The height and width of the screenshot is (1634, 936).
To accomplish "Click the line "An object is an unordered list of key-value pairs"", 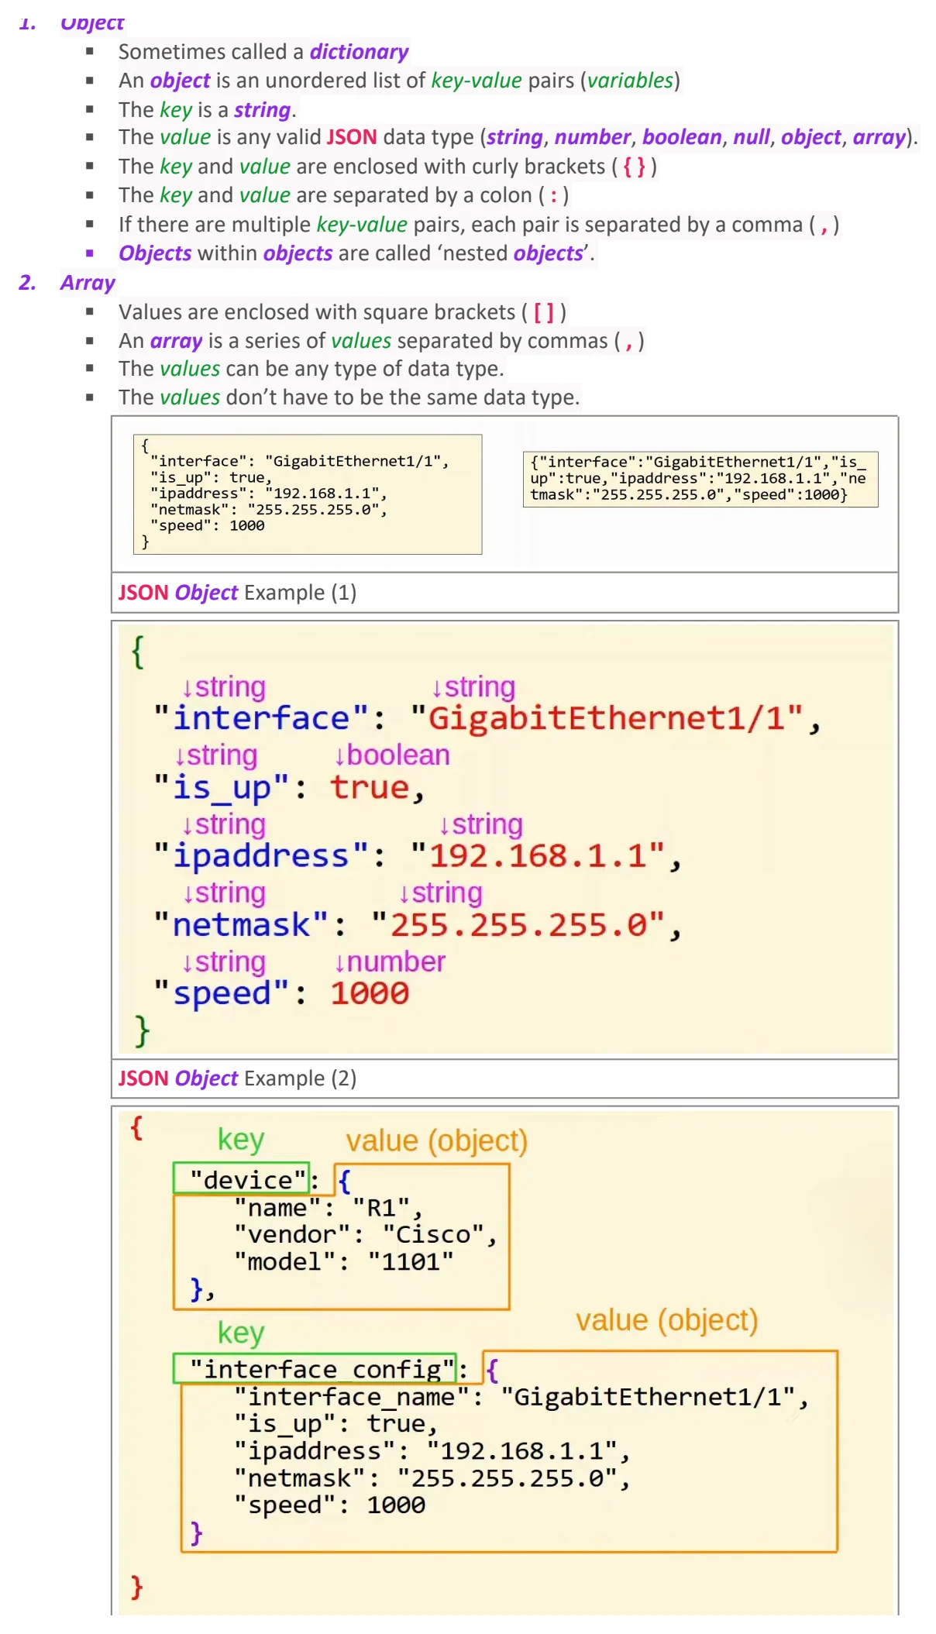I will click(399, 81).
